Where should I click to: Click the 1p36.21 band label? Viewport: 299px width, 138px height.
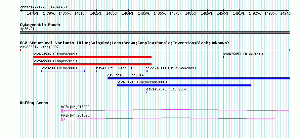point(27,29)
